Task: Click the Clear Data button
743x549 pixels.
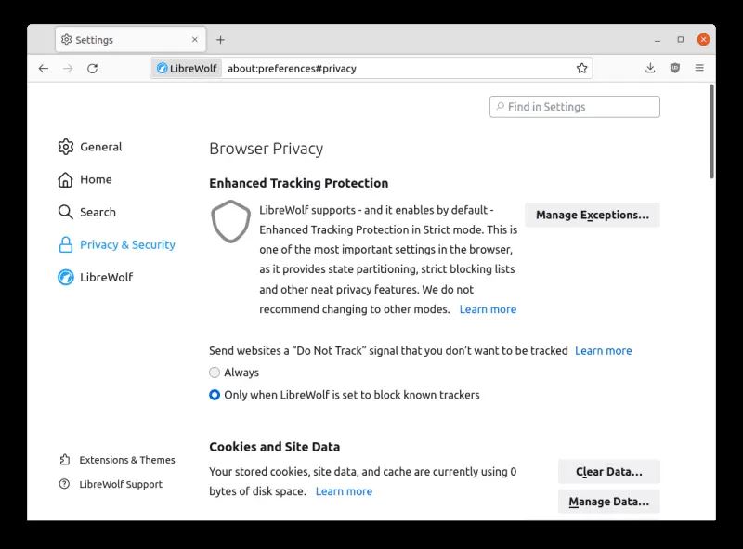Action: tap(609, 472)
